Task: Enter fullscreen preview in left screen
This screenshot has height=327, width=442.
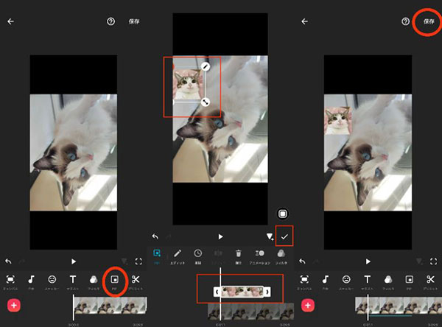Action: coord(138,261)
